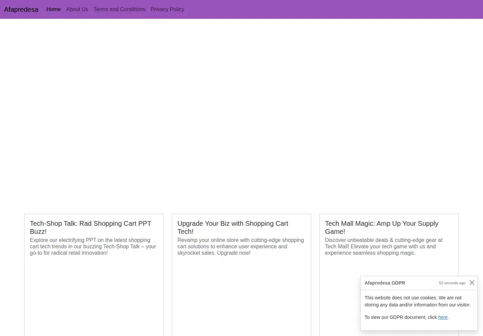Click the Afapredesa brand logo text
483x336 pixels.
click(21, 9)
